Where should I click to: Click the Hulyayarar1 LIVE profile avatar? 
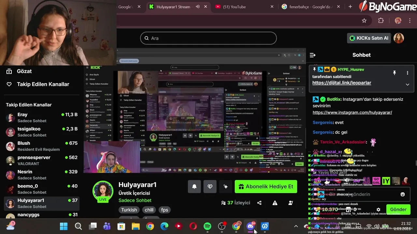(103, 191)
